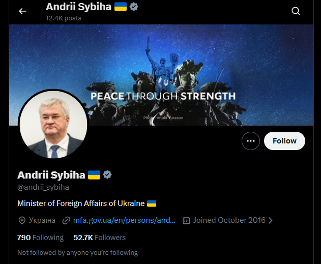Expand the Joined October 2016 chevron
Screen dimensions: 321x264
pos(271,220)
